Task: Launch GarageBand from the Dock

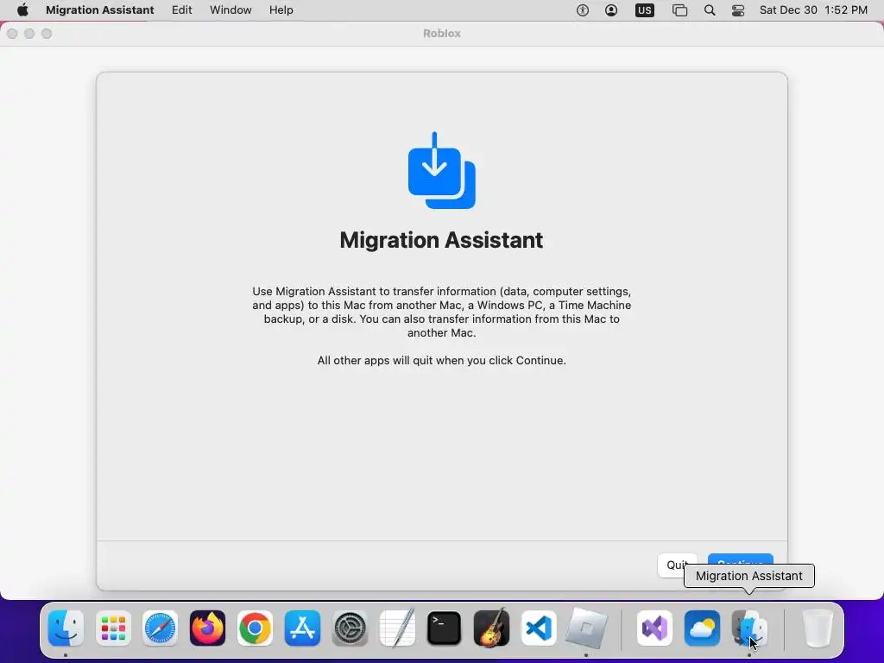Action: 491,628
